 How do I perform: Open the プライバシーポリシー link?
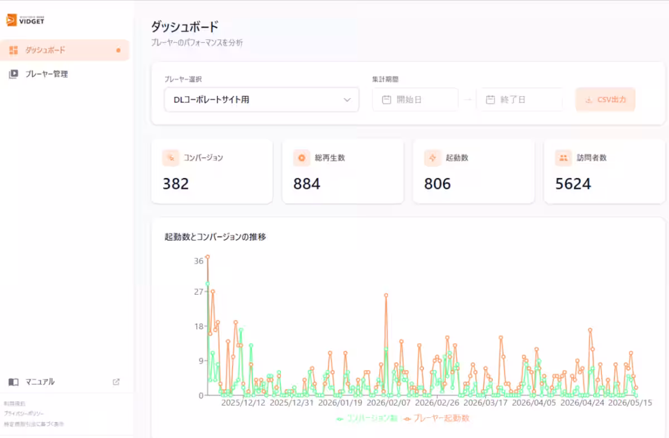click(x=23, y=413)
